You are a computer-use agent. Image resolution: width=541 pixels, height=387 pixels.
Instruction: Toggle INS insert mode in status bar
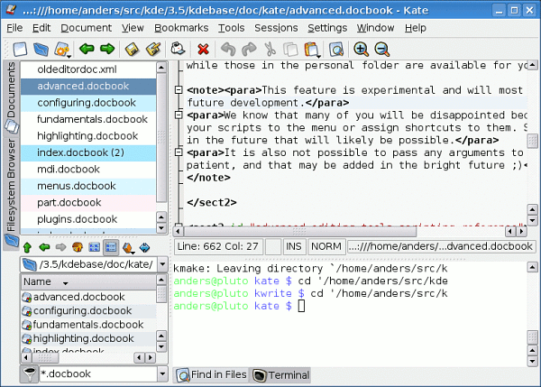294,246
